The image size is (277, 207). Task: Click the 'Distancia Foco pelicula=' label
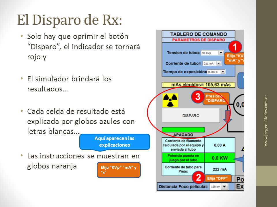183,187
